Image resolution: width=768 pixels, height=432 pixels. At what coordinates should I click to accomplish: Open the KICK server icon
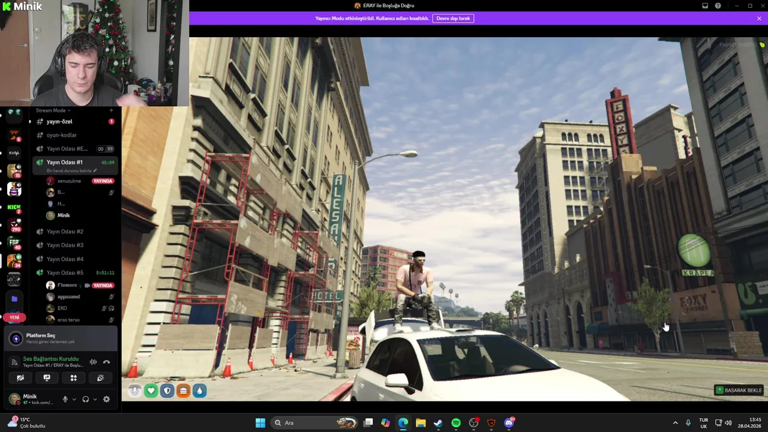click(x=14, y=208)
